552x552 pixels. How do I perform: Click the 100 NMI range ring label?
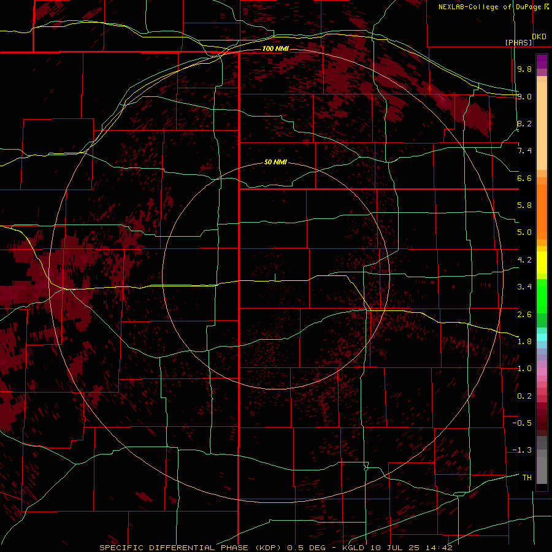[x=275, y=48]
